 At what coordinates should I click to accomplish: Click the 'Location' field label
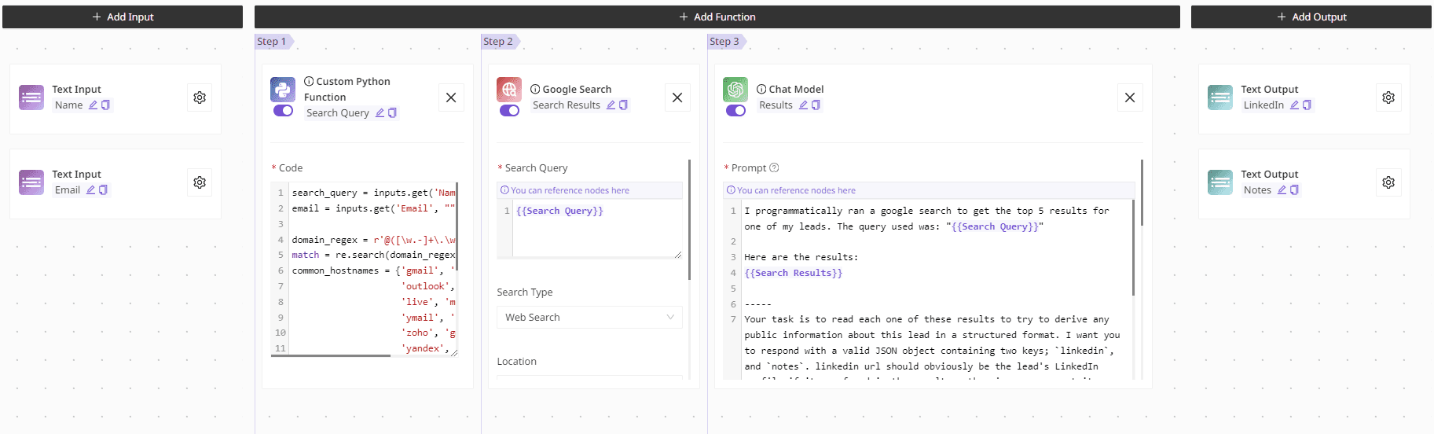click(x=516, y=361)
